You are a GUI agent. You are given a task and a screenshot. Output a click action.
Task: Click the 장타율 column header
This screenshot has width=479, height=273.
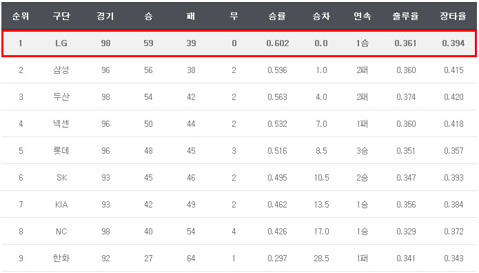(453, 16)
